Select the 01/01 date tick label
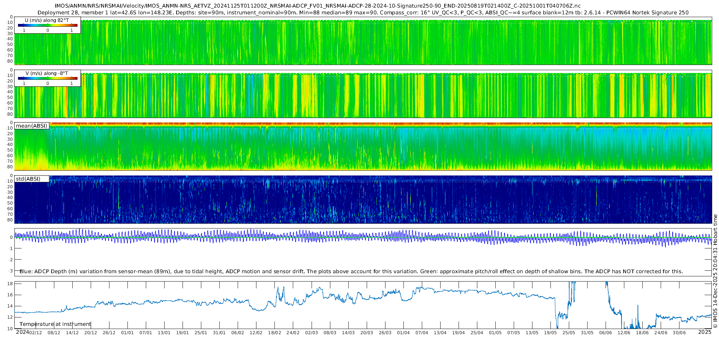Viewport: 719px width, 339px height. pyautogui.click(x=127, y=333)
